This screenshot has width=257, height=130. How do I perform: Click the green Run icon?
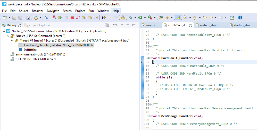140,18
